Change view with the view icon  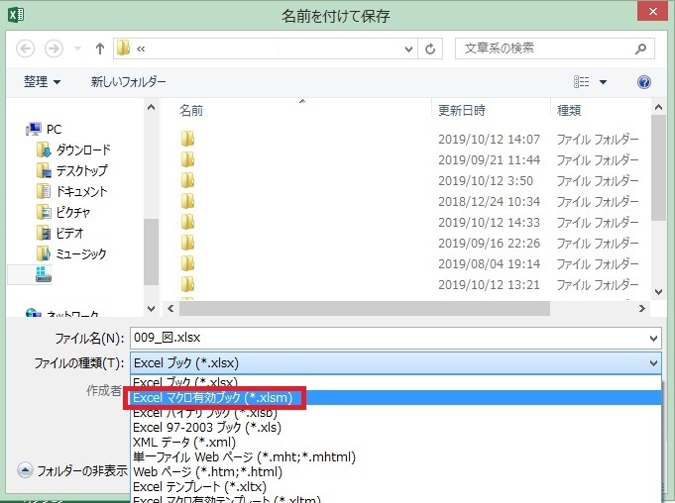[581, 81]
